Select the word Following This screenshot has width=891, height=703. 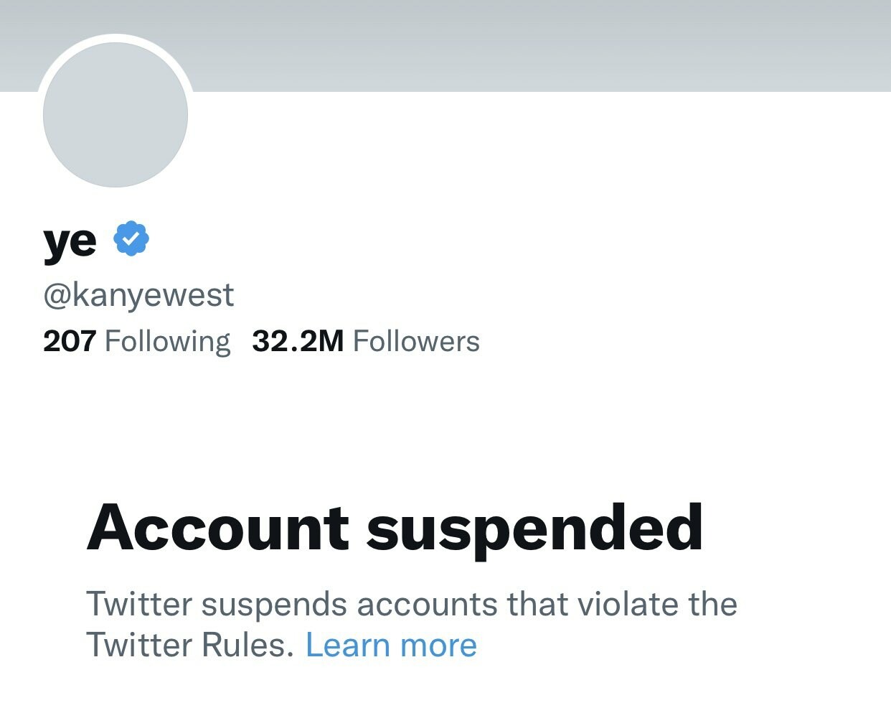coord(168,342)
